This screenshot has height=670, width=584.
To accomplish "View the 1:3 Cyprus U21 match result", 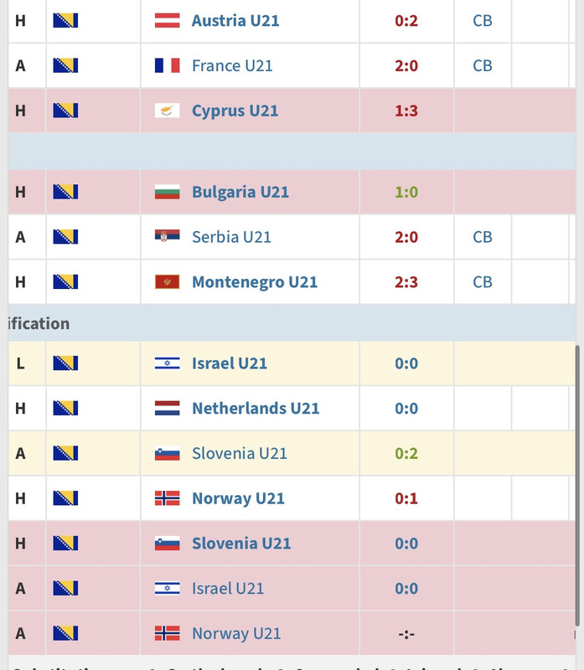I will click(406, 111).
